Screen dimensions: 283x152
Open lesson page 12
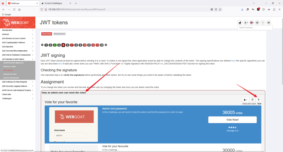(93, 45)
